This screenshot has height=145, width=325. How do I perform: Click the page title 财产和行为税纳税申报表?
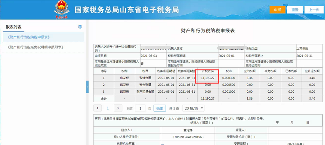(208, 31)
